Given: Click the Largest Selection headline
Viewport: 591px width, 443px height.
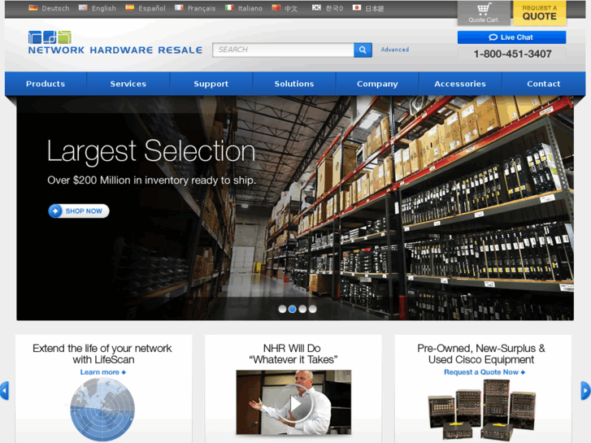Looking at the screenshot, I should pos(151,151).
